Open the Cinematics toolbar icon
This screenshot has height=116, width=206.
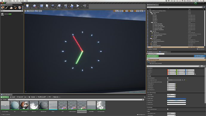click(65, 6)
